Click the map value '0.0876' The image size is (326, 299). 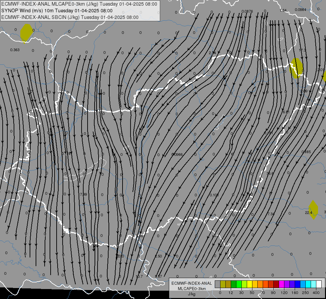click(247, 11)
